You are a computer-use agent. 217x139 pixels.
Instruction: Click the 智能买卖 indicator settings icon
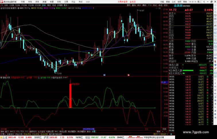pos(1,77)
